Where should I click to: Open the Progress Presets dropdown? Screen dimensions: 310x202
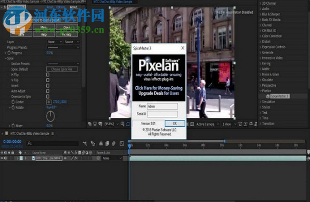click(63, 47)
